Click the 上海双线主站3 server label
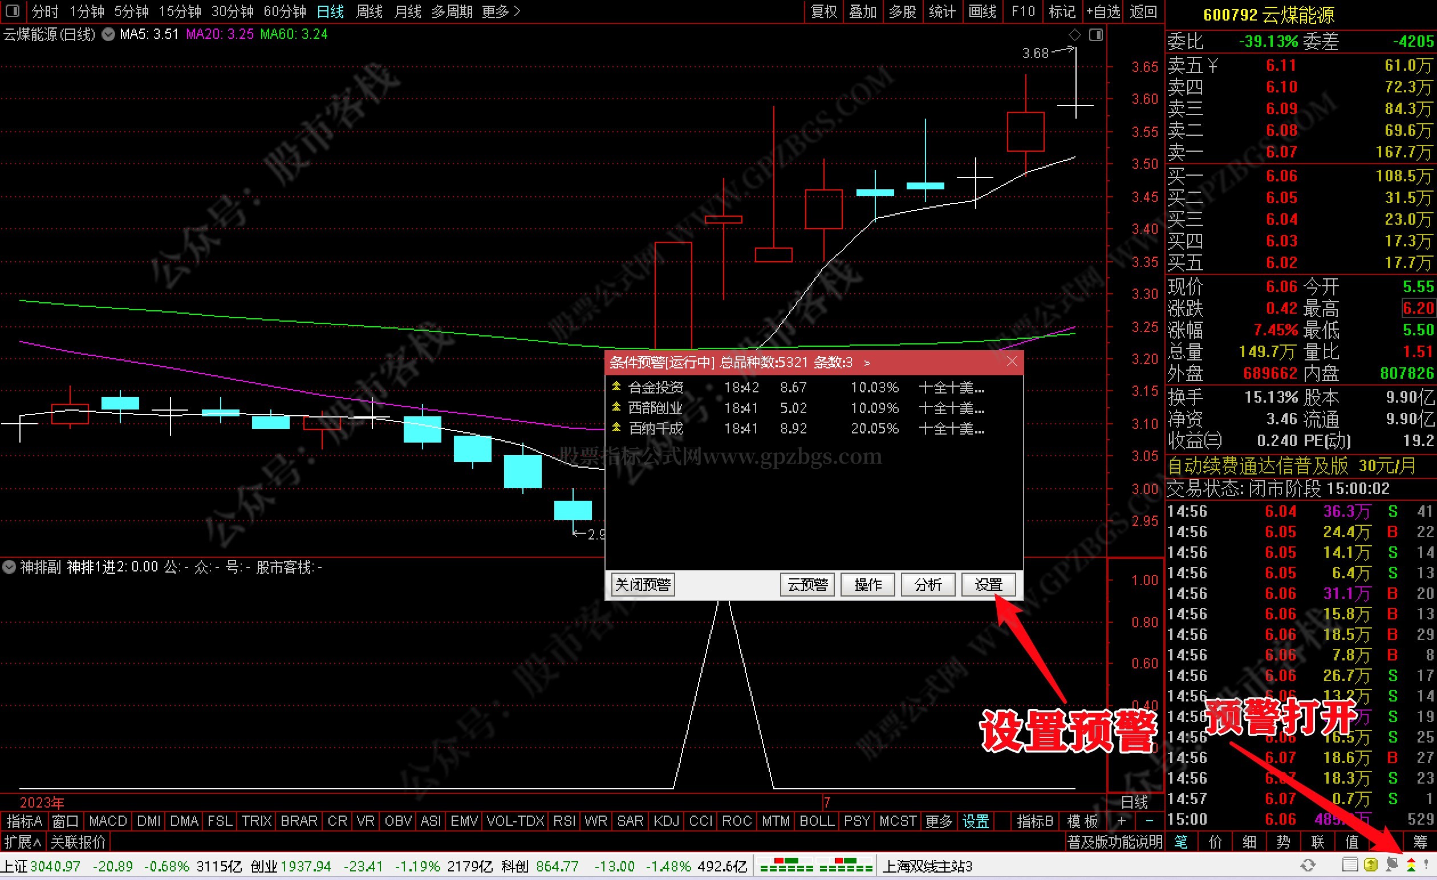 coord(927,866)
